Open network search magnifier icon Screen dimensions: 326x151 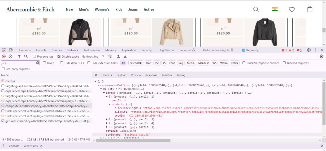(26, 56)
